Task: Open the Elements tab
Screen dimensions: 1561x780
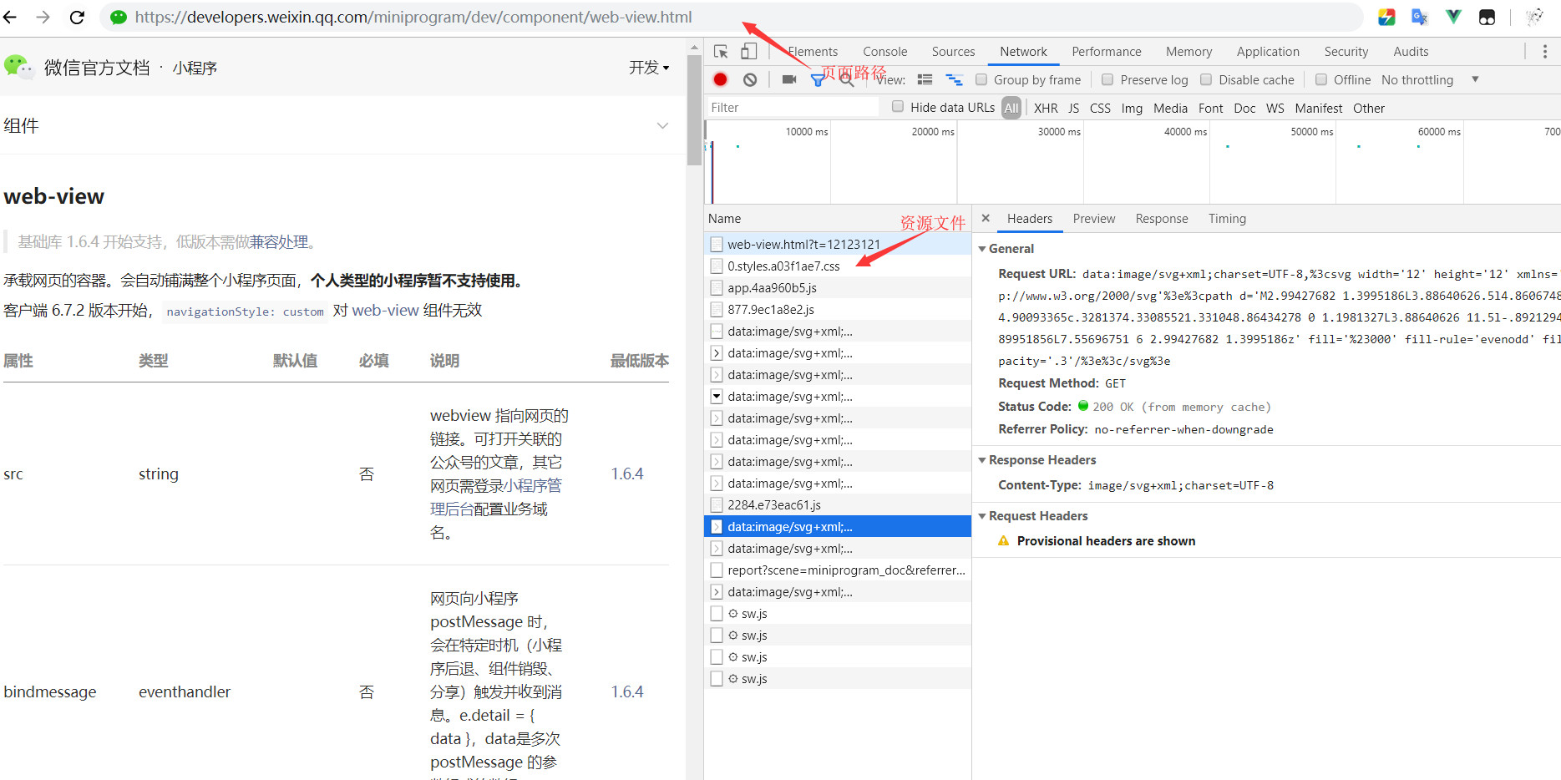Action: (813, 52)
